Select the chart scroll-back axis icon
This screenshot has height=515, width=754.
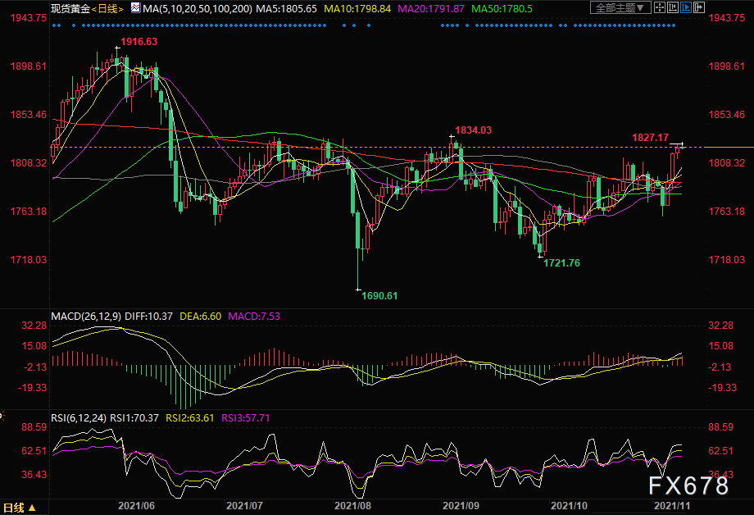(673, 7)
